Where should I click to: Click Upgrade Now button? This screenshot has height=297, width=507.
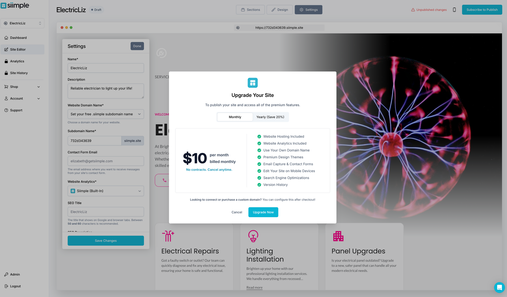point(263,212)
